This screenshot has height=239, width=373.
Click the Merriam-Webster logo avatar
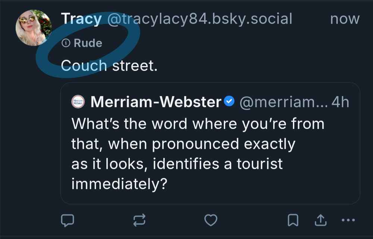[78, 102]
